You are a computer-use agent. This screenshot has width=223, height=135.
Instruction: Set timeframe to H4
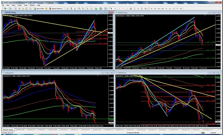[x=170, y=9]
